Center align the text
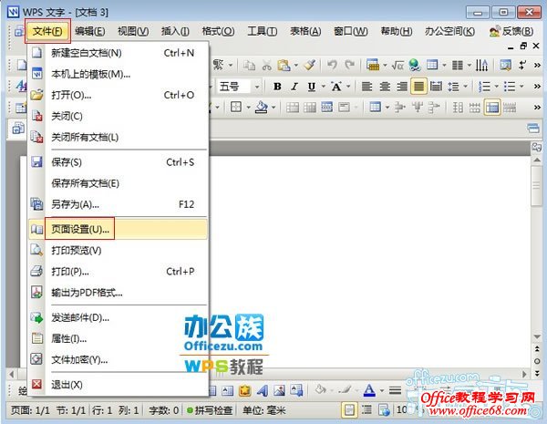Viewport: 547px width, 424px height. click(385, 87)
